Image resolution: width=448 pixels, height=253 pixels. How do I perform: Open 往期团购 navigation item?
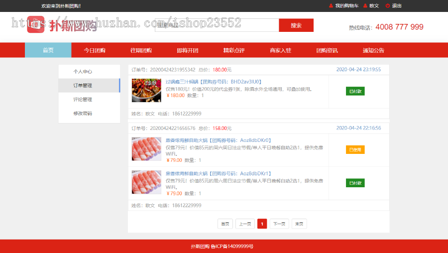coord(141,50)
